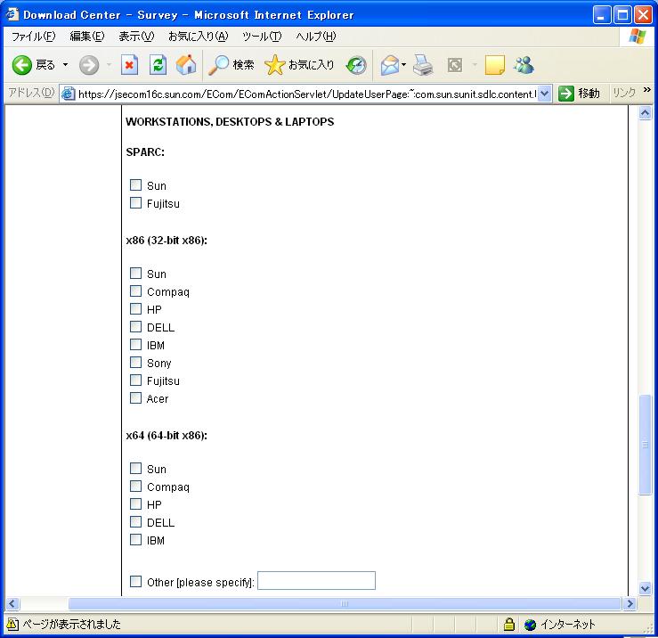Click the security lock icon in status bar
The height and width of the screenshot is (638, 658).
click(509, 625)
